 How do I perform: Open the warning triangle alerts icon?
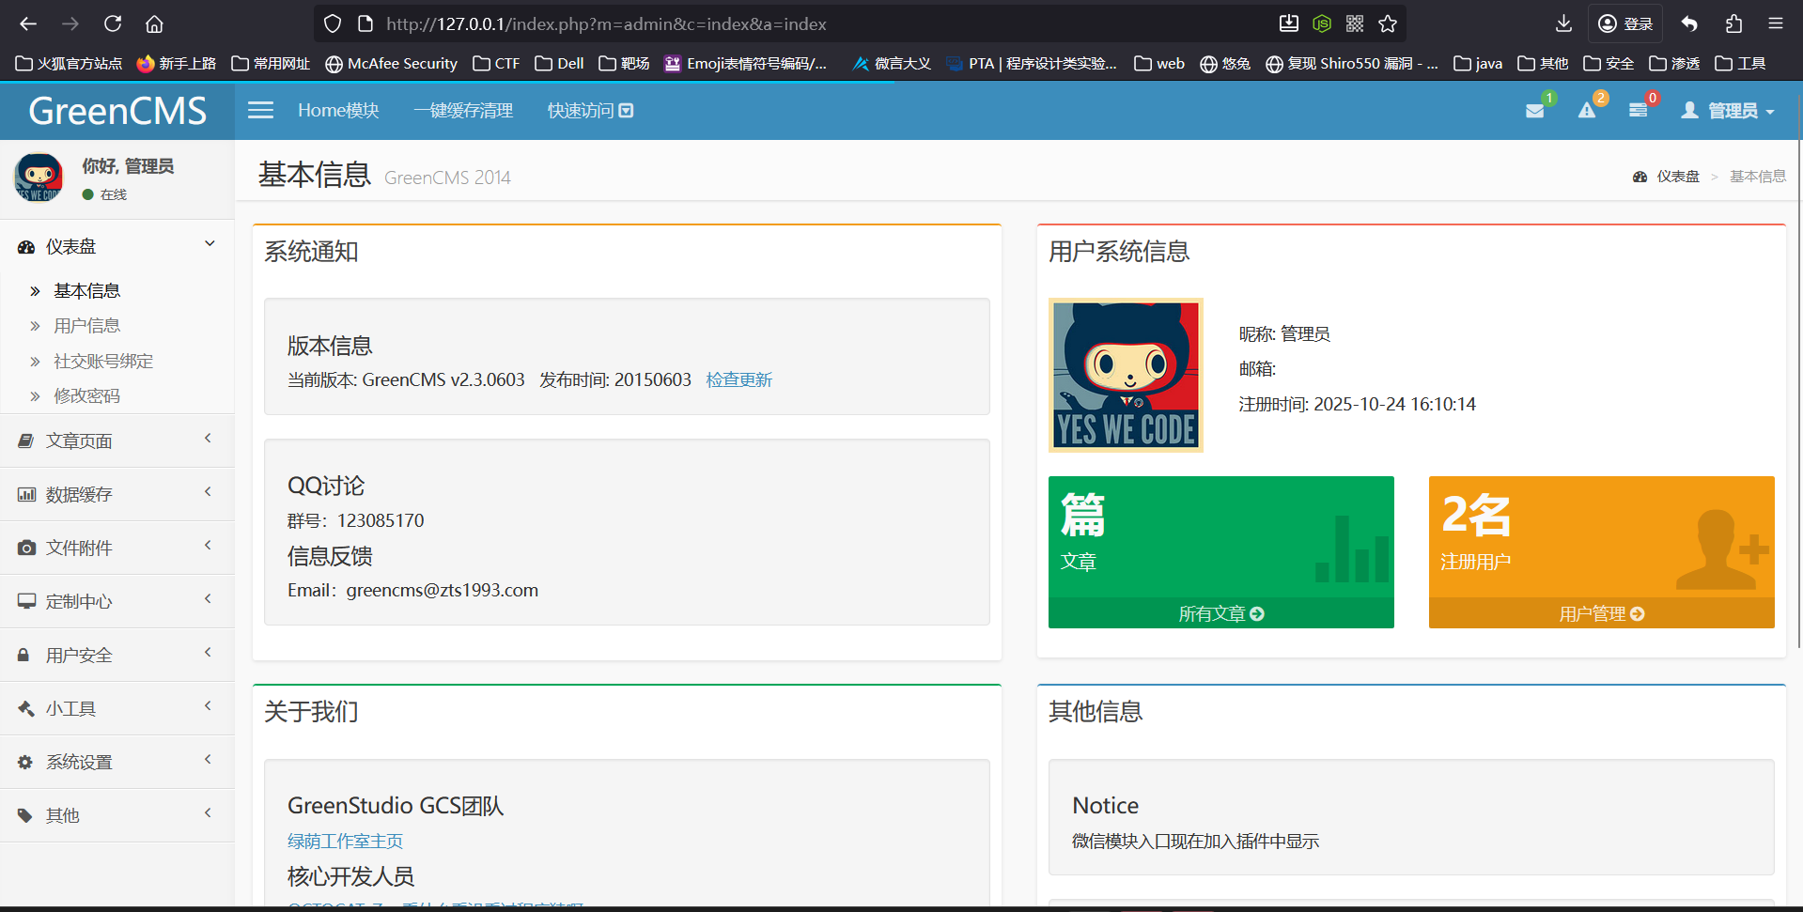(1587, 111)
